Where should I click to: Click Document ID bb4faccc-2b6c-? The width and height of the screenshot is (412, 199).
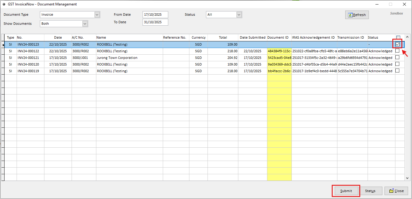pyautogui.click(x=279, y=71)
